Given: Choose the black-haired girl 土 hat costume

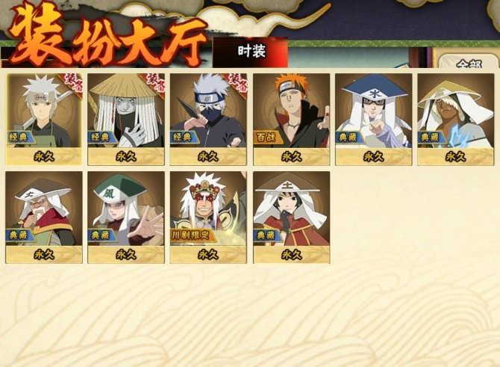Looking at the screenshot, I should (292, 218).
